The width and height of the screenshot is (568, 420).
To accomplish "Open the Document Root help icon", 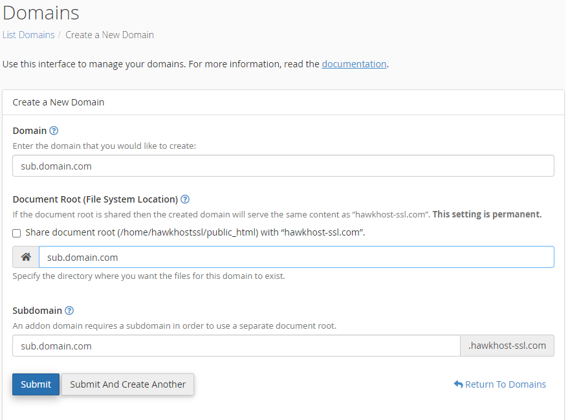I will 185,199.
